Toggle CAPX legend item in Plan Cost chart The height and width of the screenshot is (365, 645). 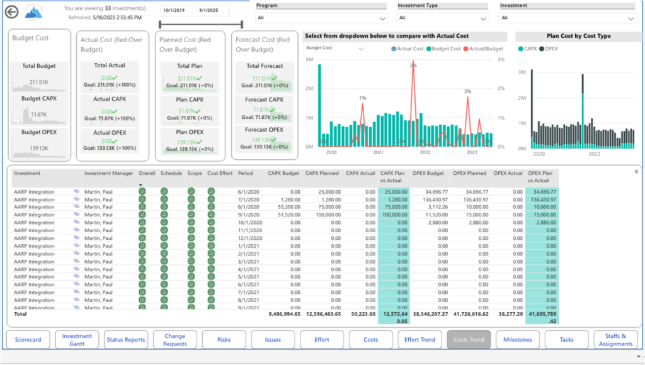[527, 48]
